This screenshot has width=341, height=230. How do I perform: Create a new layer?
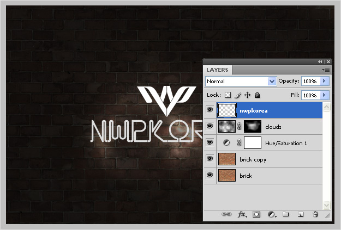[301, 214]
